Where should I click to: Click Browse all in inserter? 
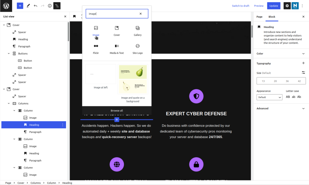pyautogui.click(x=117, y=111)
